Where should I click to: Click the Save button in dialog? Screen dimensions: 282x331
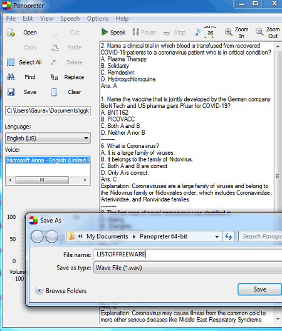pos(259,289)
